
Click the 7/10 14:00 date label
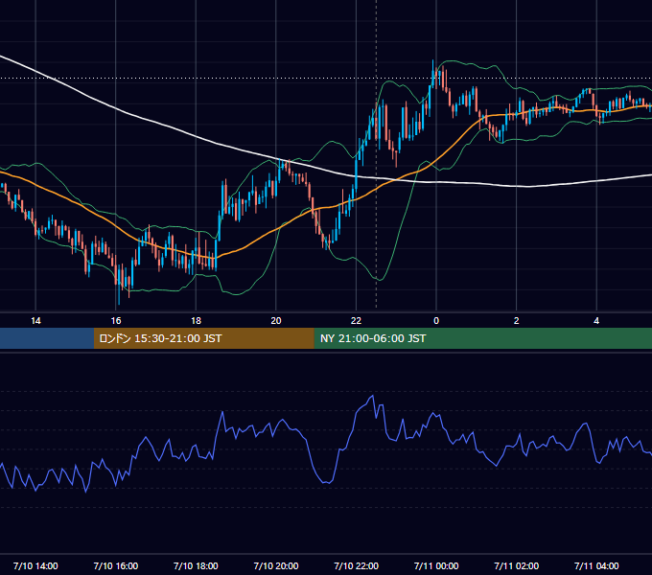coord(35,565)
